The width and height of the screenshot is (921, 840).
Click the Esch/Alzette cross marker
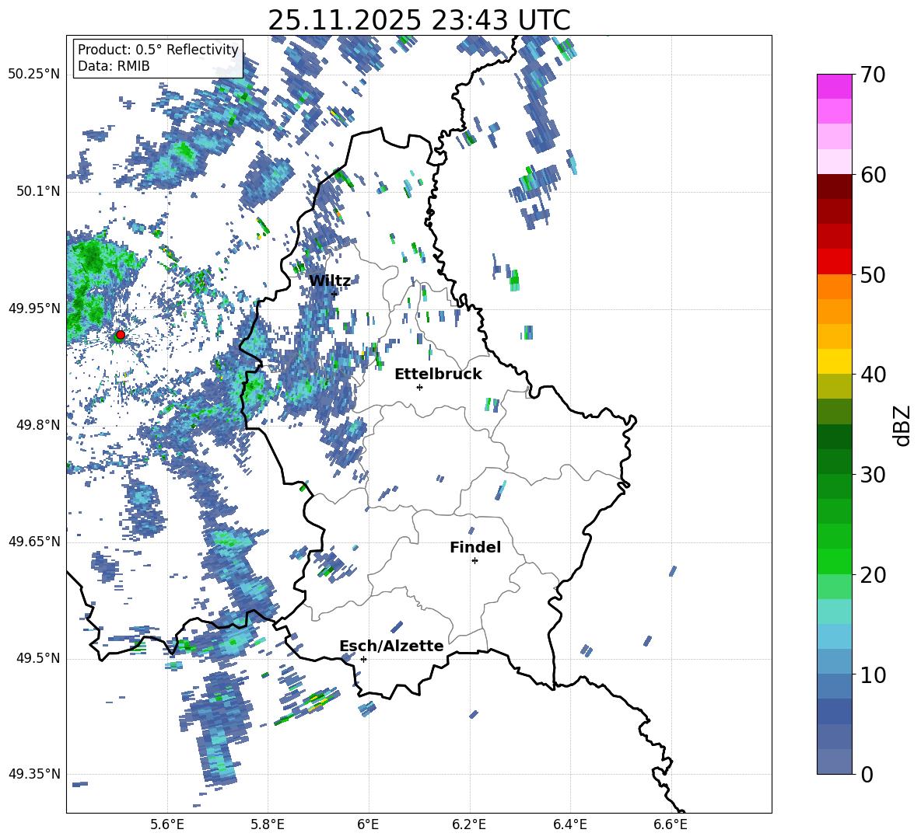pos(363,659)
